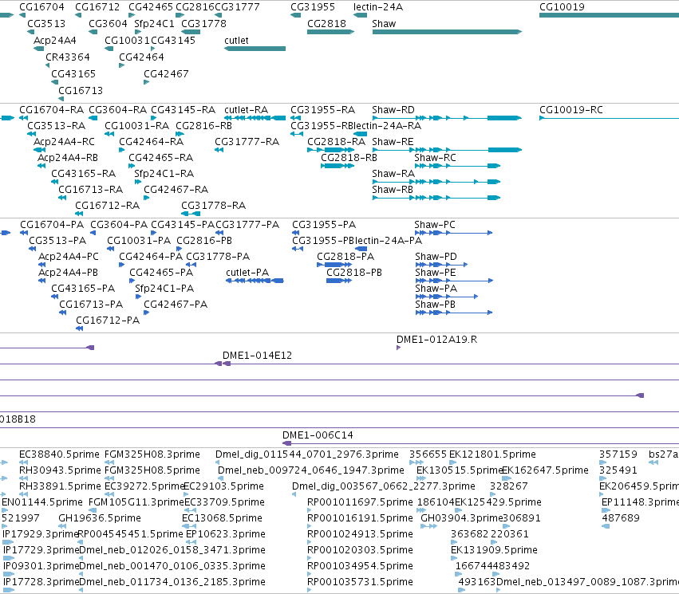Click the Shaw-RB transcript label
Image resolution: width=679 pixels, height=594 pixels.
click(x=393, y=190)
